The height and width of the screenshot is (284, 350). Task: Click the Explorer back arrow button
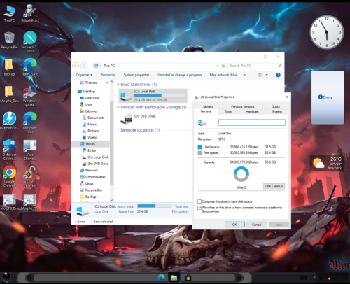76,66
